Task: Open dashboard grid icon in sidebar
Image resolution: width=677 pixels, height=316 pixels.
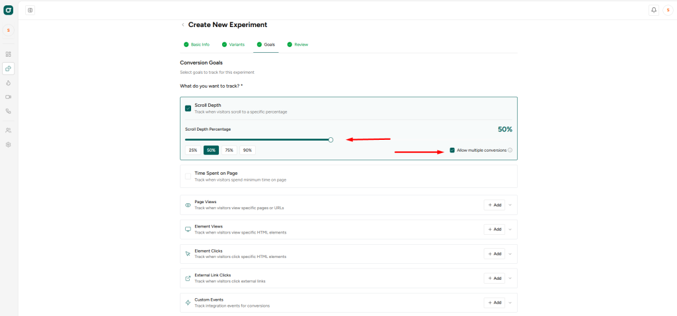Action: (x=8, y=54)
